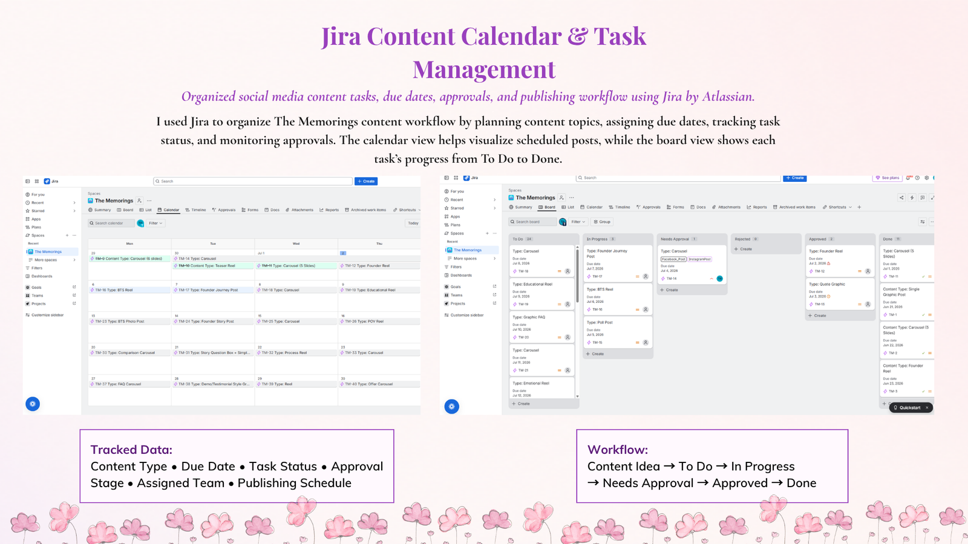Click assignee avatar on TM-14 card

[x=719, y=279]
